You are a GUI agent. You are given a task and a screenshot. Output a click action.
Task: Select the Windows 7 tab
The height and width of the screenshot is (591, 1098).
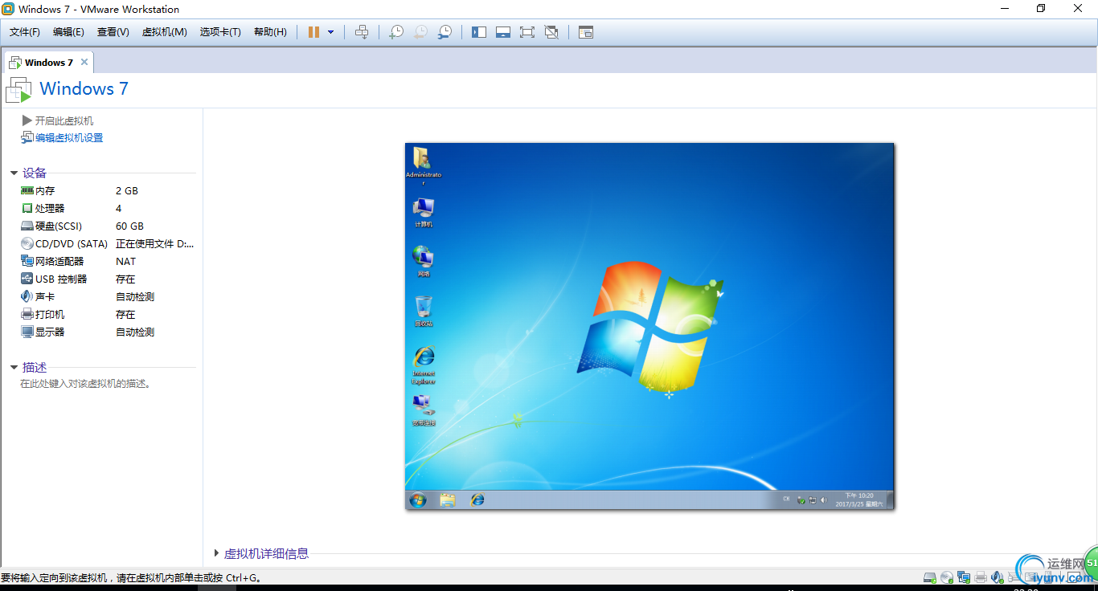pos(48,62)
